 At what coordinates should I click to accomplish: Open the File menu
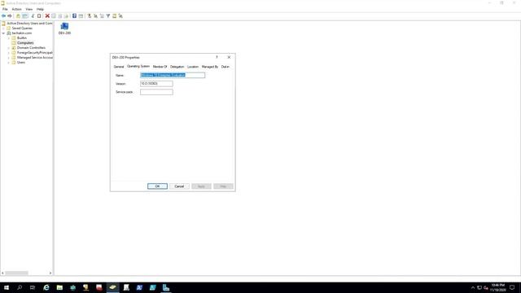(x=5, y=9)
